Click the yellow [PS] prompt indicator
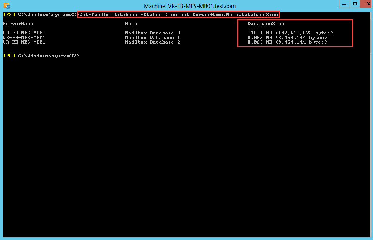 pyautogui.click(x=8, y=14)
